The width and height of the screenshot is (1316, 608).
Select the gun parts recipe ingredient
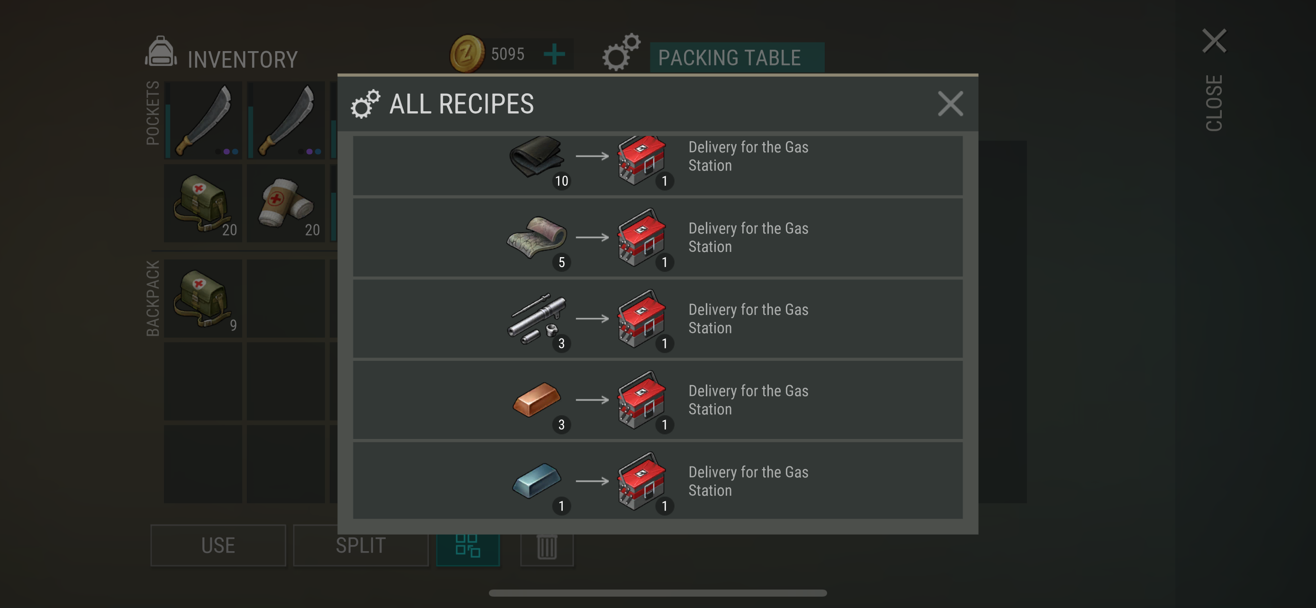pyautogui.click(x=537, y=320)
